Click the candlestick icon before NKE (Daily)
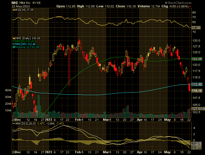205x155 pixels. (x=14, y=38)
